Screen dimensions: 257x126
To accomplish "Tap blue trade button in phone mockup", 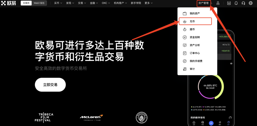I will click(211, 123).
